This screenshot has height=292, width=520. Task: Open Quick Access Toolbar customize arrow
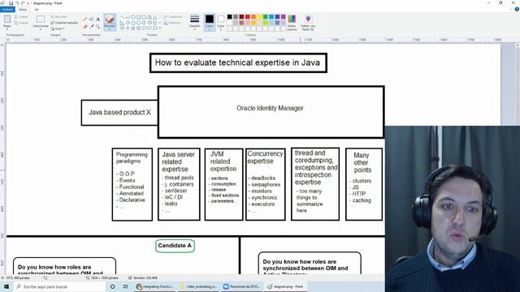pos(28,3)
